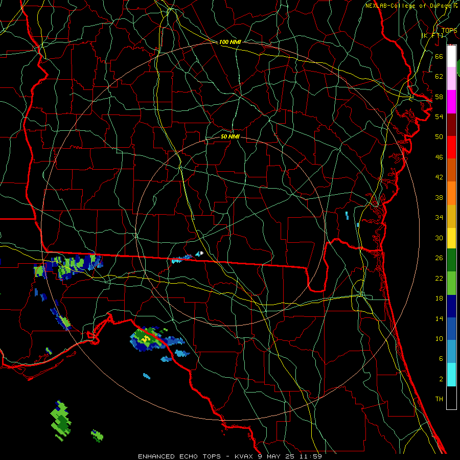
Task: Click the light pink legend swatch
Action: 451,79
